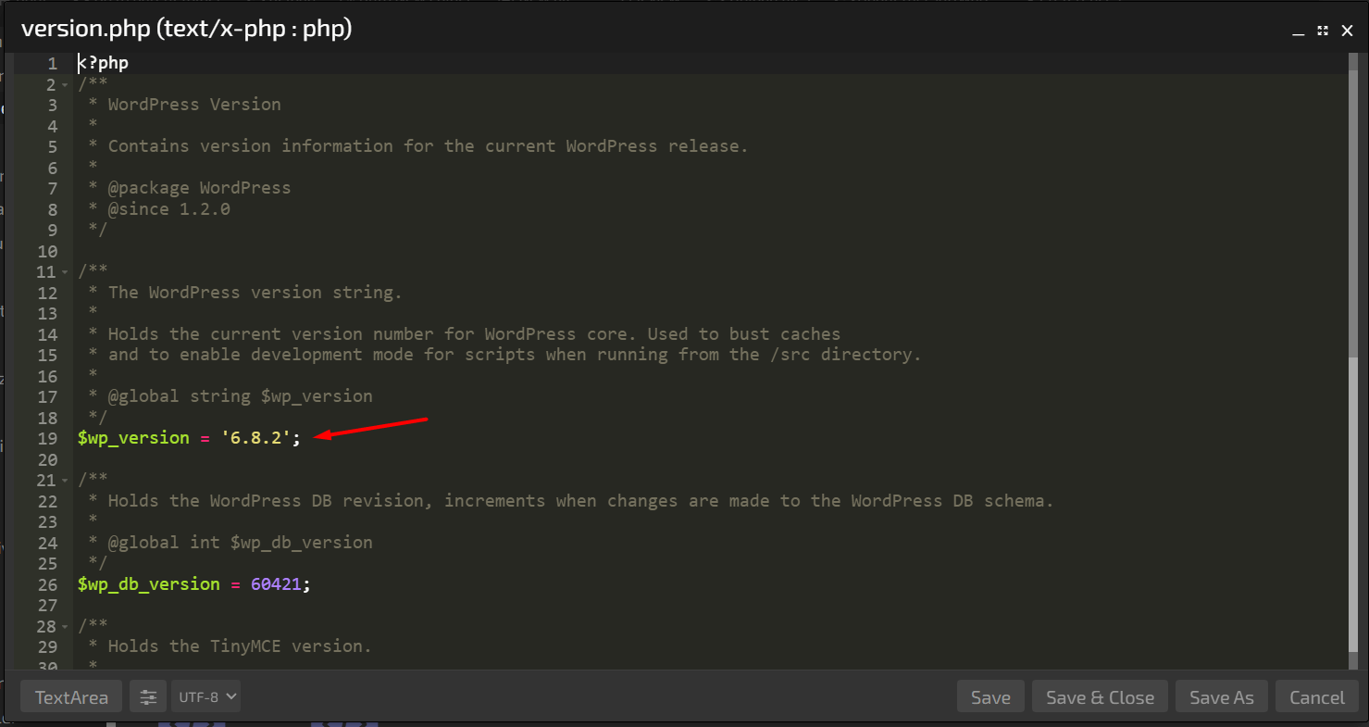Fold the docblock beginning on line 11
The height and width of the screenshot is (727, 1369).
(65, 272)
